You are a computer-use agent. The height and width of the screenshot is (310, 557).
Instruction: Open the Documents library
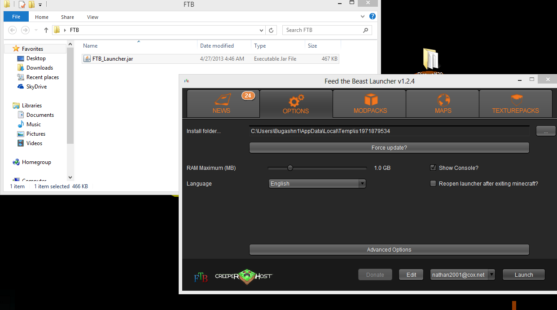[40, 115]
